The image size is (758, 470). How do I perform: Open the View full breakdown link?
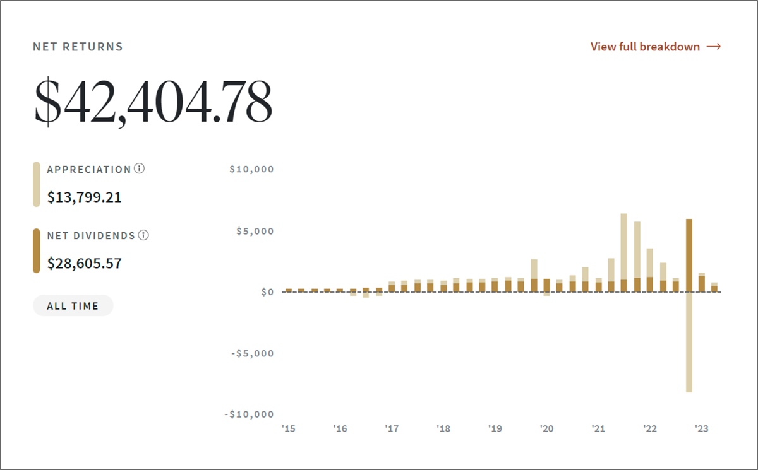(645, 47)
